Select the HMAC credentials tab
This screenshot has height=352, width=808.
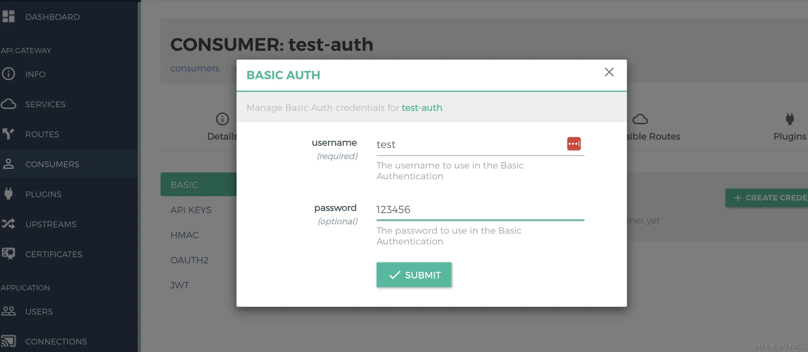click(184, 235)
